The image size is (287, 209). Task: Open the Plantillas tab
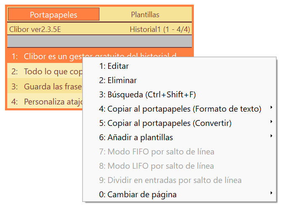click(x=145, y=14)
